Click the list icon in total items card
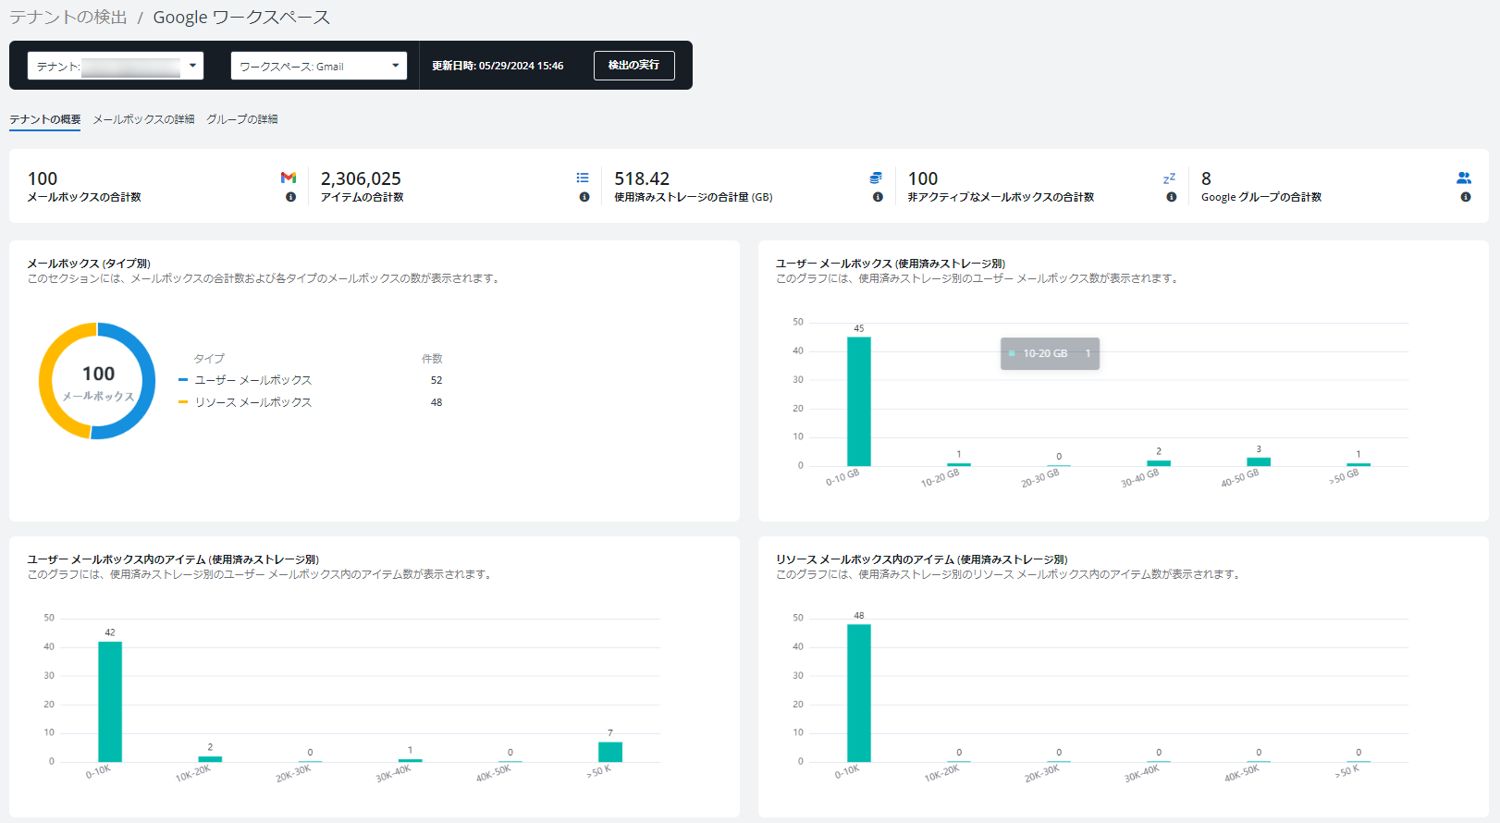The height and width of the screenshot is (823, 1500). click(x=583, y=178)
